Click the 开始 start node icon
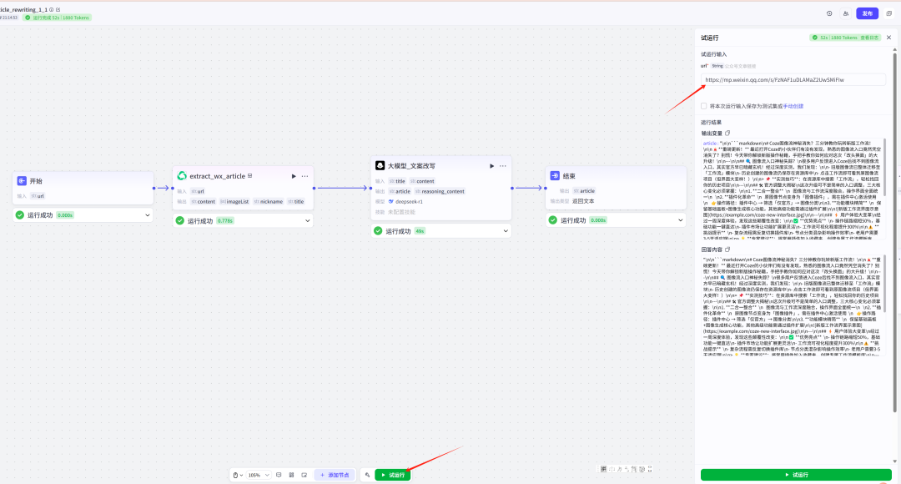 pos(22,181)
